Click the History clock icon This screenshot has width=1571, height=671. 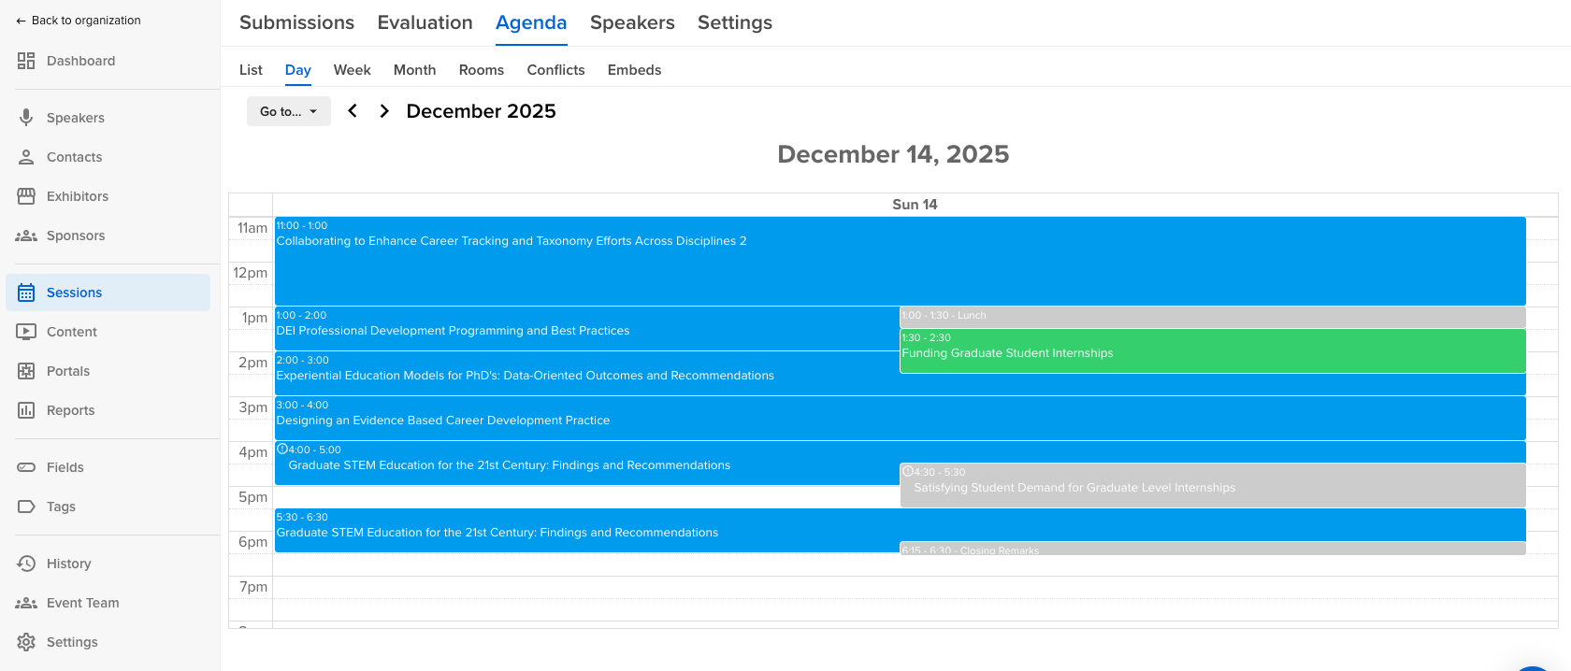pyautogui.click(x=26, y=564)
